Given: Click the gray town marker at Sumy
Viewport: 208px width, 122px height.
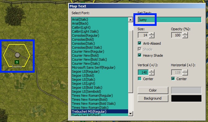Looking at the screenshot, I should tap(17, 55).
